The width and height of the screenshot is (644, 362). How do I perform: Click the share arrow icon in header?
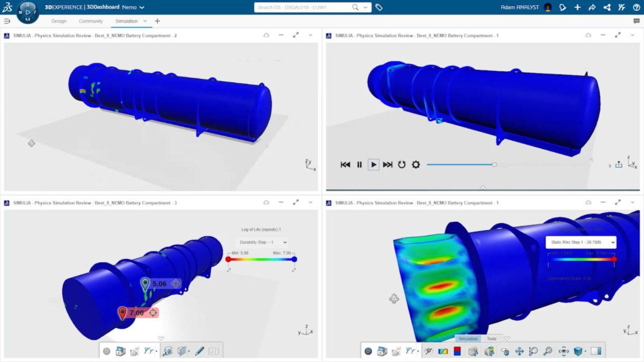pos(592,7)
